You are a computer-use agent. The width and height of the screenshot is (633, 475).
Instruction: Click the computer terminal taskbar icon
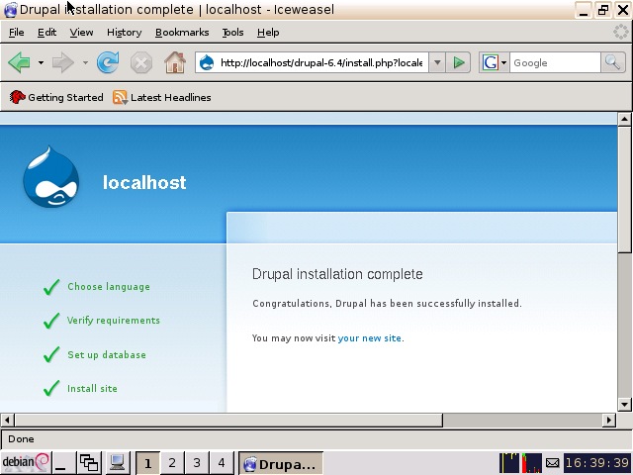(117, 462)
